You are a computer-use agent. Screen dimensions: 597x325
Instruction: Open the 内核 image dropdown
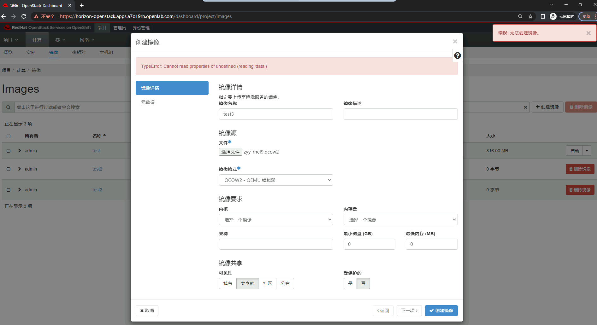[276, 220]
